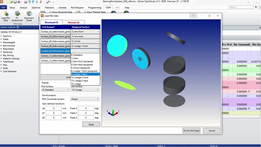The image size is (261, 147).
Task: Click the Theta Y input field
Action: point(86,113)
